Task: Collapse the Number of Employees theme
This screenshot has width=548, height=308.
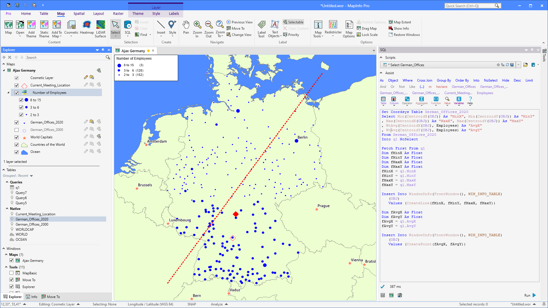Action: pos(8,92)
